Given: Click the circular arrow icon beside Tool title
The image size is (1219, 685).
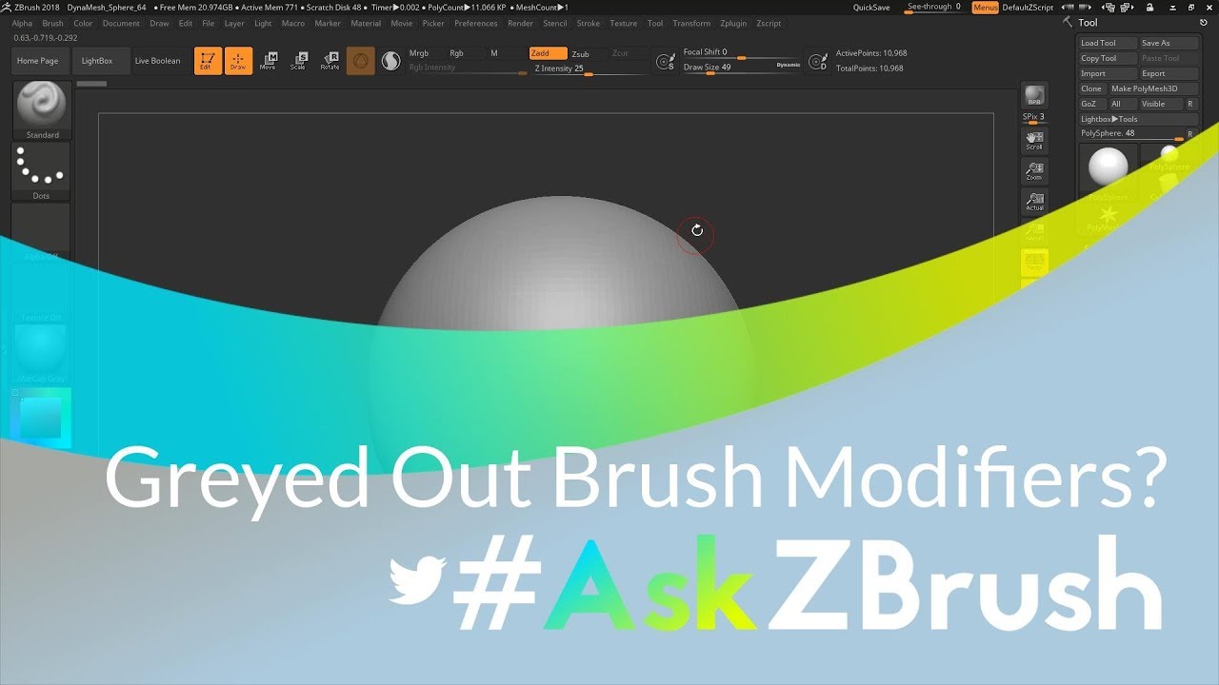Looking at the screenshot, I should click(1206, 23).
